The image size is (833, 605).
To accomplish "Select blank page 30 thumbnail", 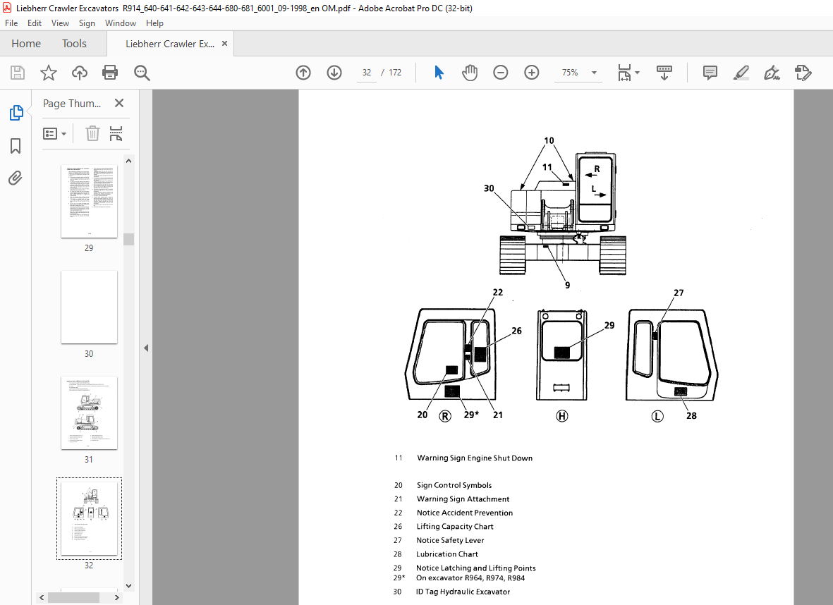I will (90, 307).
